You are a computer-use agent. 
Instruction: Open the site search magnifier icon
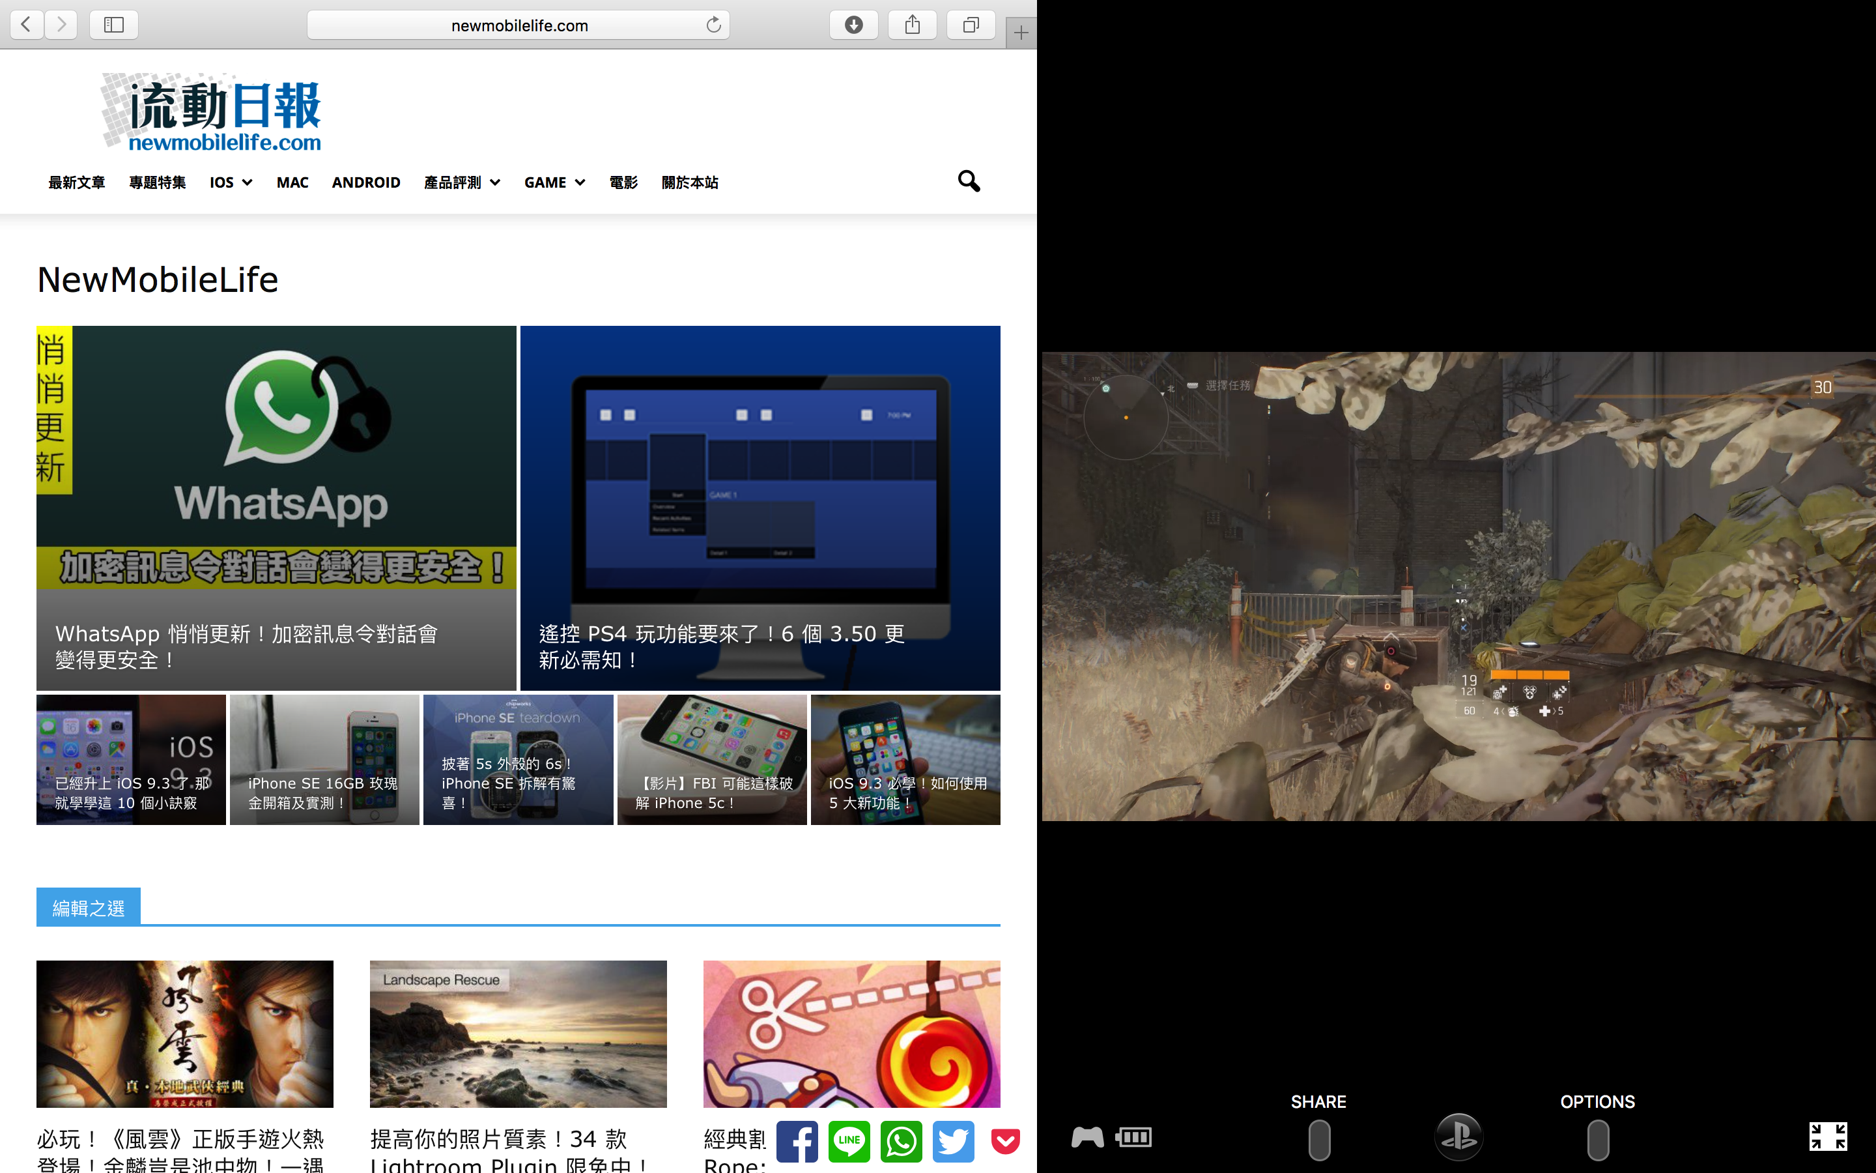coord(968,182)
